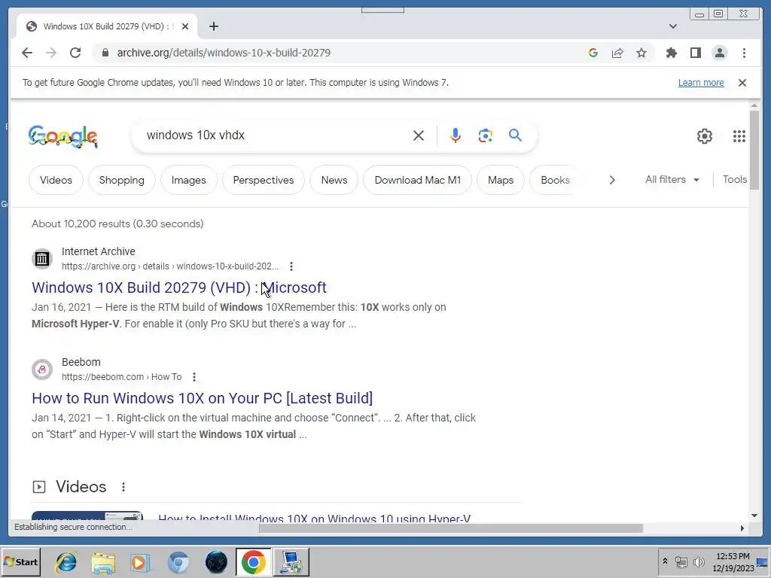Open the search Tools button
771x578 pixels.
(x=735, y=179)
